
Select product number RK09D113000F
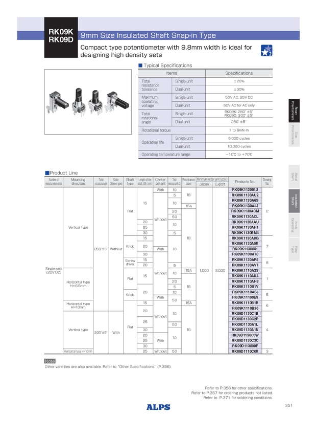point(245,345)
